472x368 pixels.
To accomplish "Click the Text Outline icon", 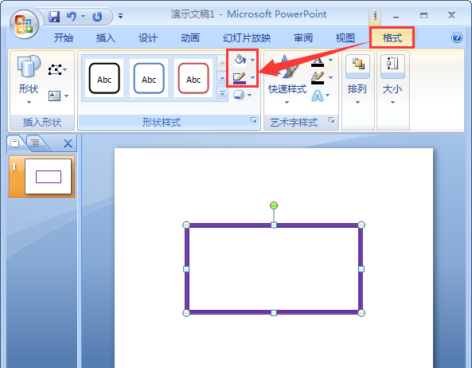I will coord(318,78).
